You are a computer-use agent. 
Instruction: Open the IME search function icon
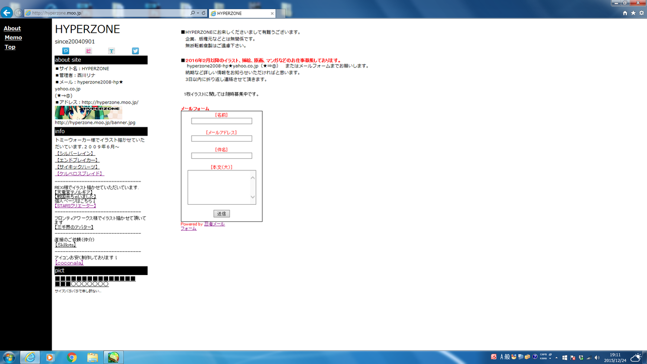coord(521,357)
